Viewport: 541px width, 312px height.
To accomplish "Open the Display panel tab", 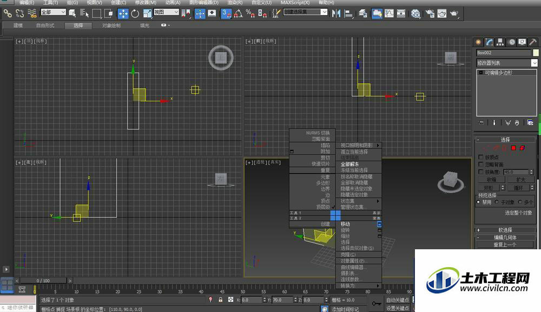I will (x=522, y=42).
